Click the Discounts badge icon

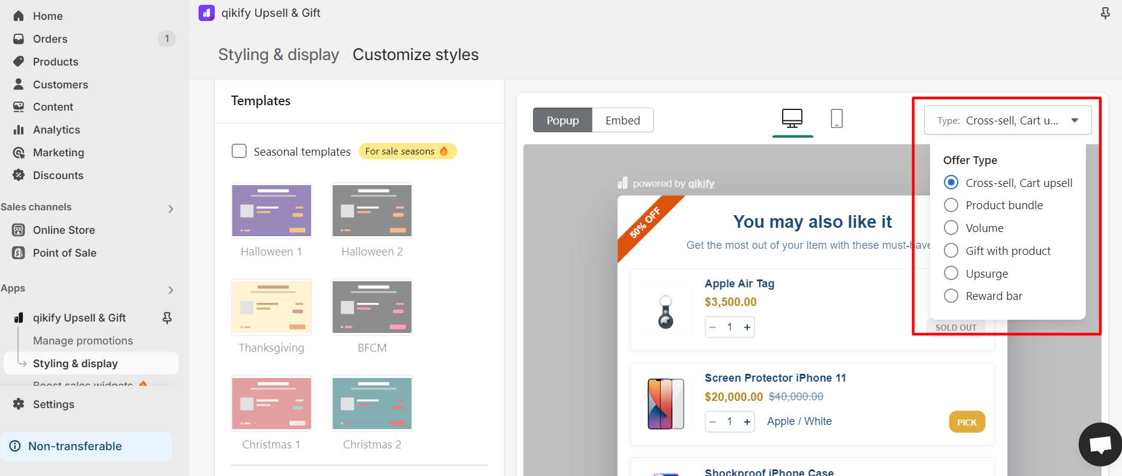pos(19,175)
